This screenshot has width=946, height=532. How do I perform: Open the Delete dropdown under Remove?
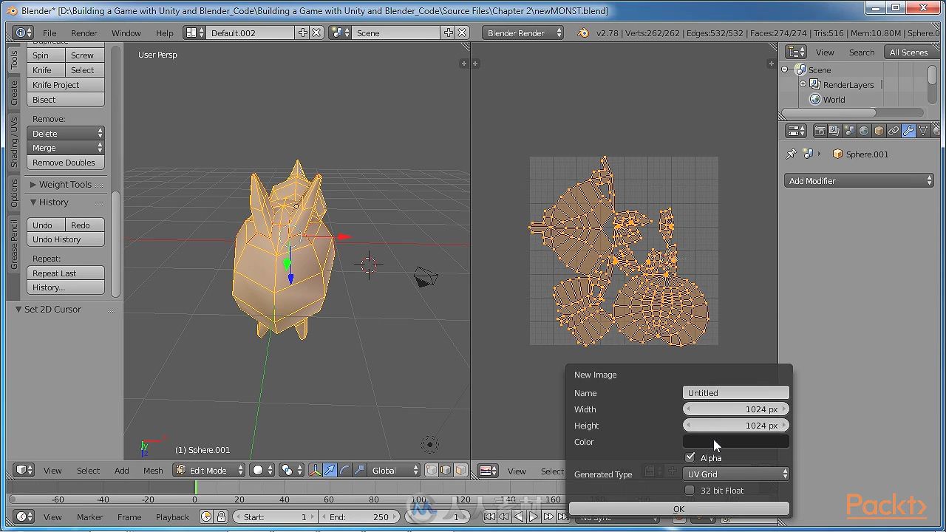pos(66,133)
